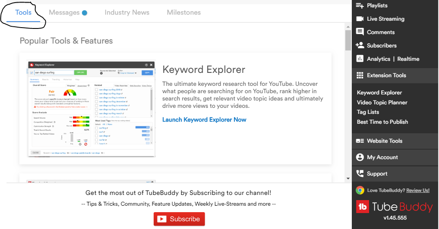Image resolution: width=439 pixels, height=229 pixels.
Task: Open the Subscribers sidebar entry
Action: 382,46
